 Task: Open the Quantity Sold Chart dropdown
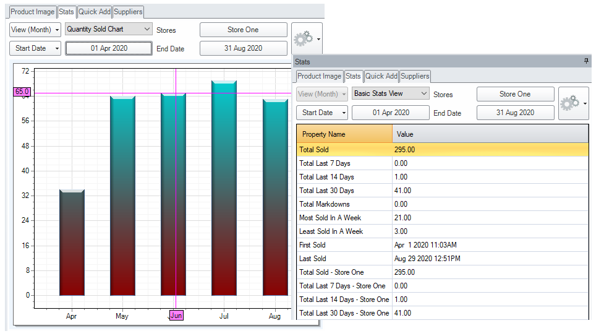click(x=109, y=29)
